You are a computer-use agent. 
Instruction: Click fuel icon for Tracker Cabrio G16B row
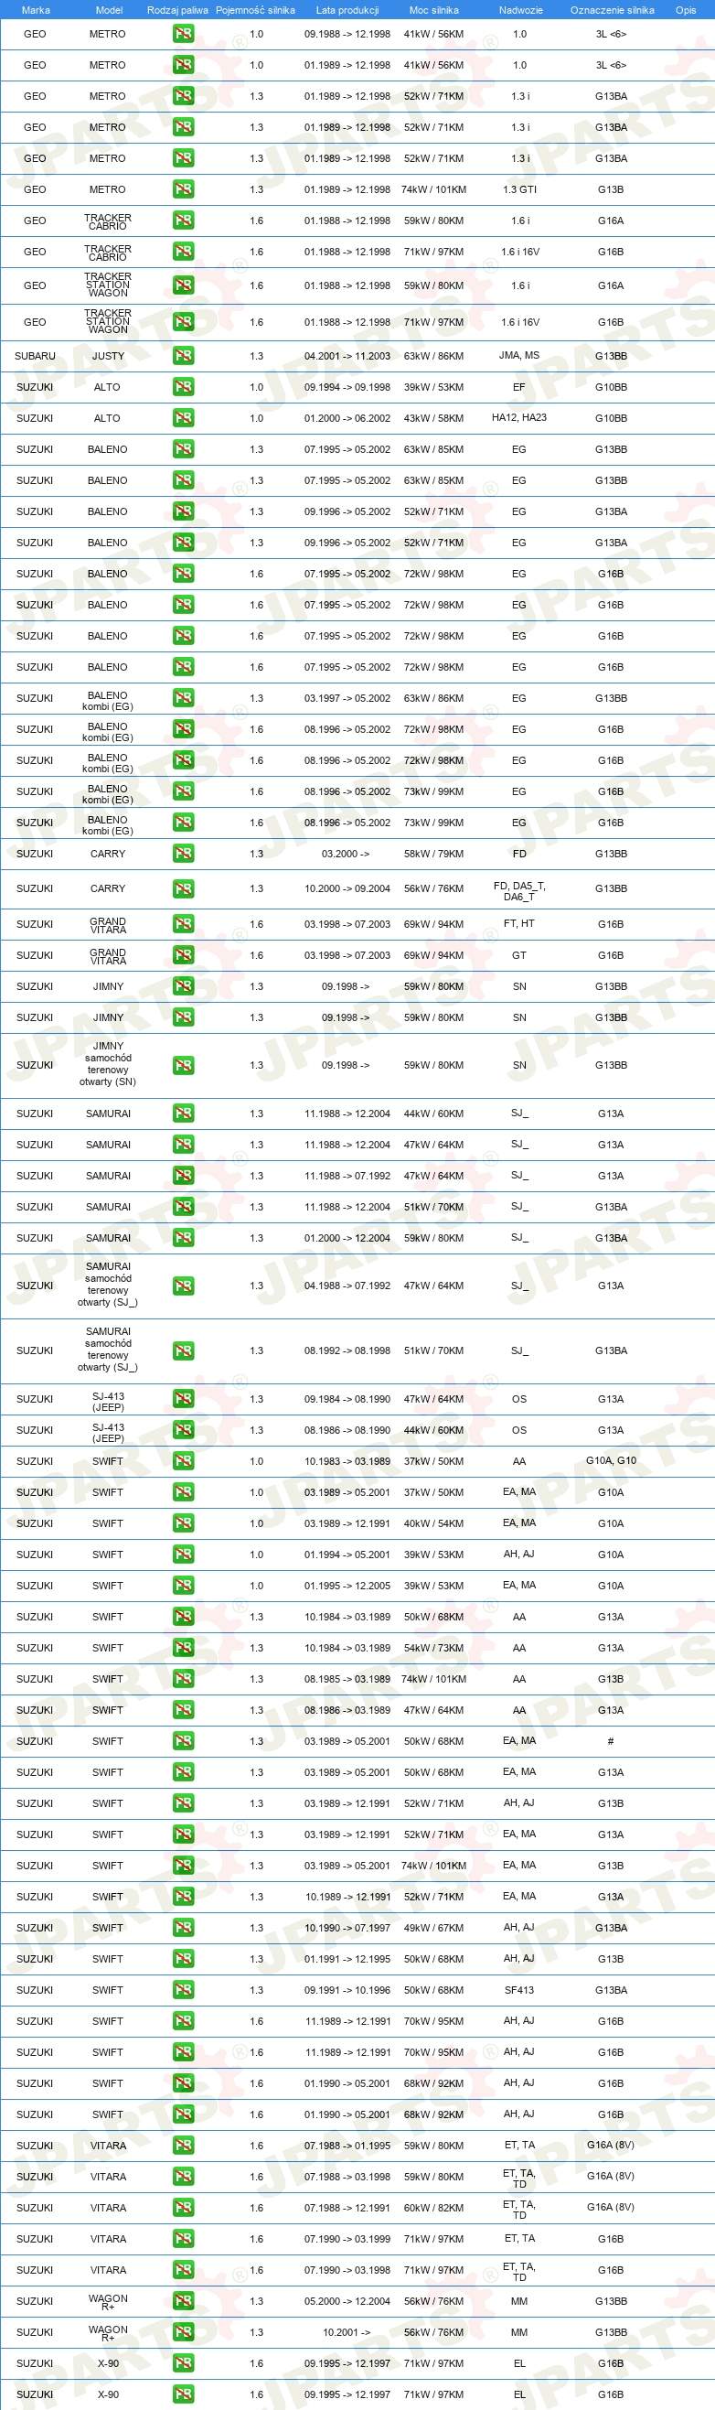183,252
